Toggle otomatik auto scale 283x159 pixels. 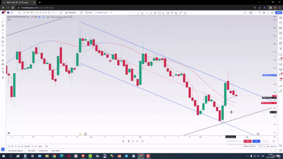point(273,146)
